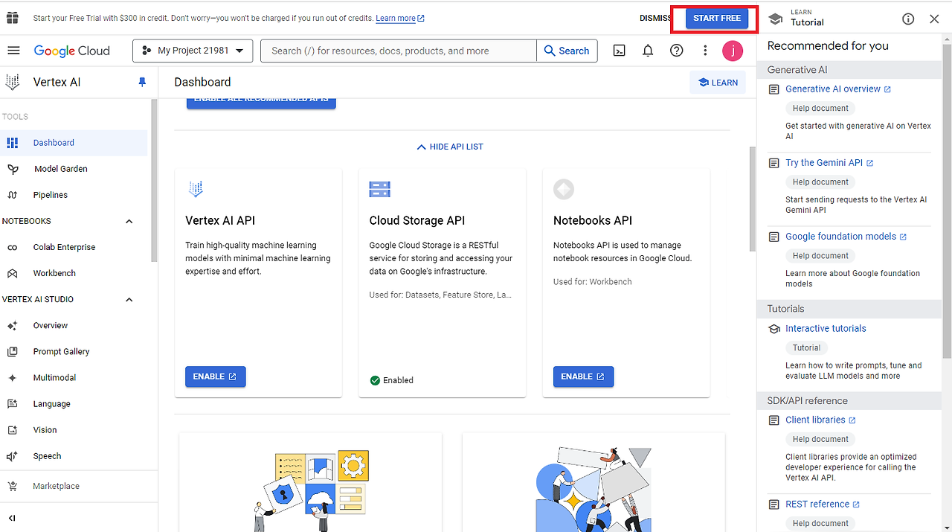Screen dimensions: 952x532
Task: Click the Notebooks API card icon
Action: coord(564,189)
